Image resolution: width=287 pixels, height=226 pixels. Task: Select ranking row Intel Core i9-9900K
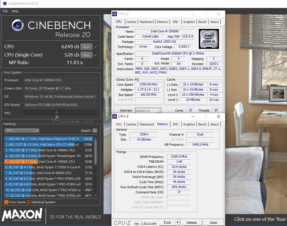click(49, 173)
